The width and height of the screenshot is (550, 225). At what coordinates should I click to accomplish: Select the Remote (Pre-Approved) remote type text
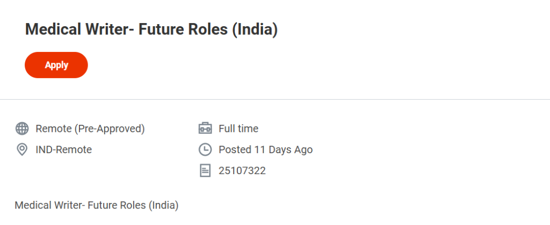pos(90,129)
